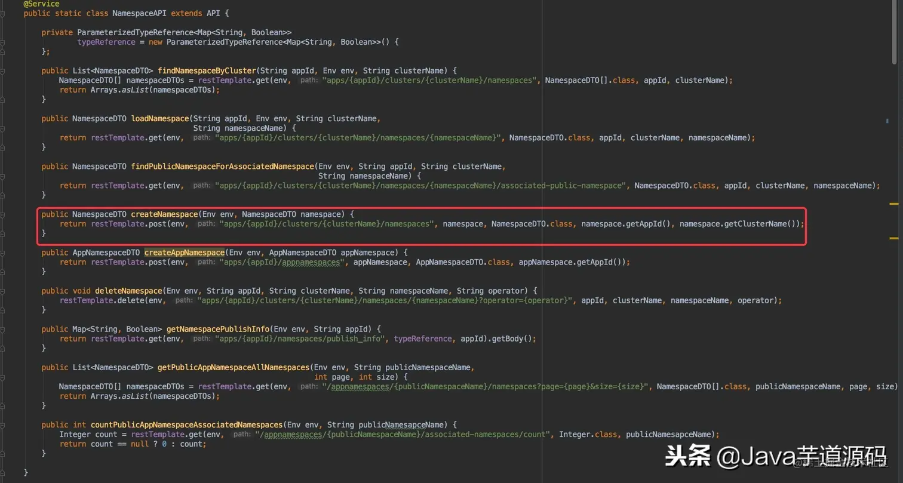Click the createNamespace method name inside red highlight
This screenshot has height=483, width=903.
pos(164,214)
